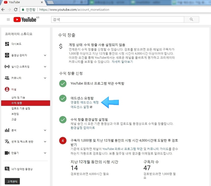The height and width of the screenshot is (186, 211).
Task: Expand the 실시간 스트리밍 section
Action: click(x=45, y=67)
